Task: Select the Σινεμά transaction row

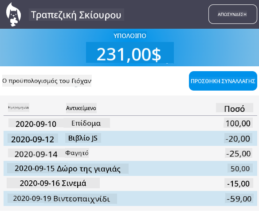Action: pos(130,183)
